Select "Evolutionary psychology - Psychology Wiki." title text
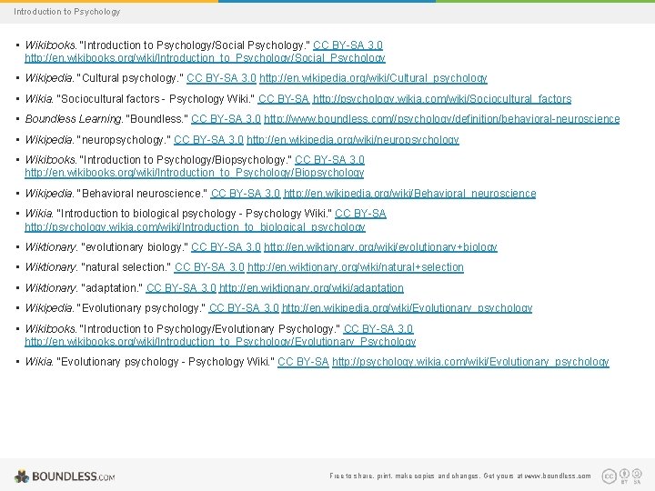The width and height of the screenshot is (655, 491). point(166,362)
